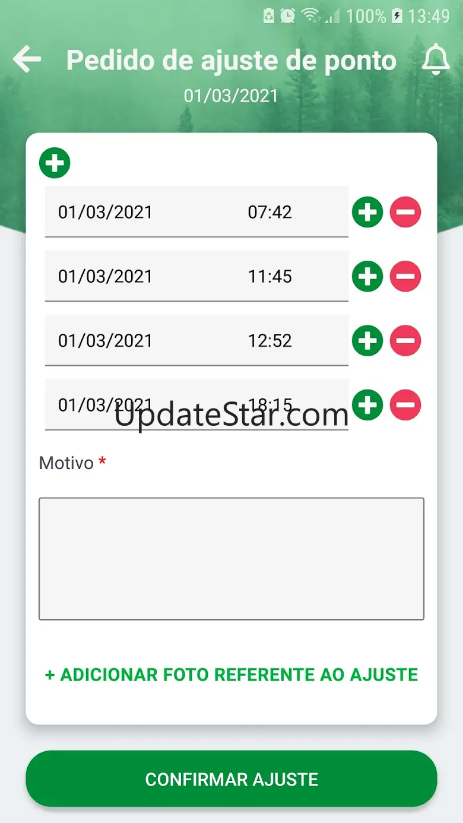This screenshot has height=823, width=463.
Task: Add a punch after the 12:52 entry
Action: pyautogui.click(x=367, y=340)
